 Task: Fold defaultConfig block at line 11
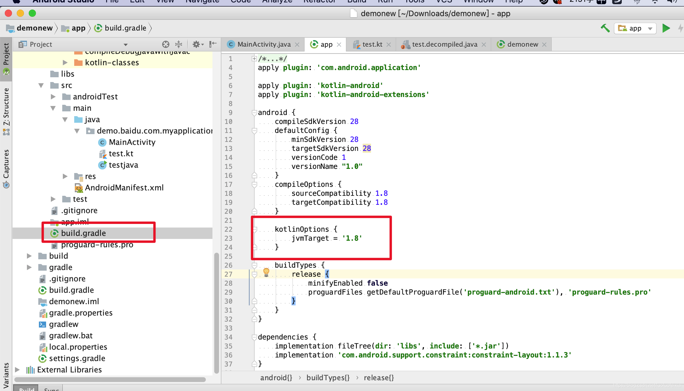point(254,131)
